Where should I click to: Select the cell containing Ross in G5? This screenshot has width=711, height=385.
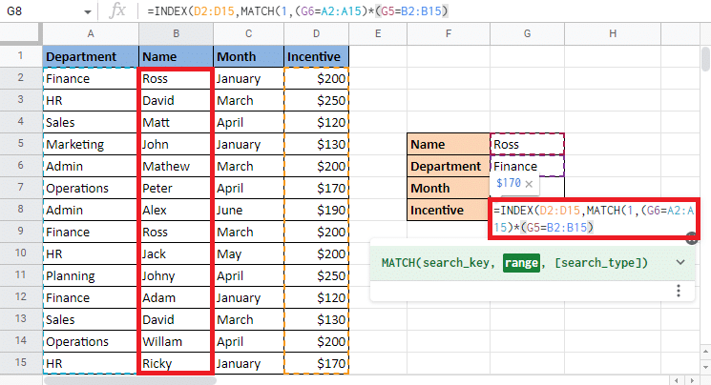[526, 144]
